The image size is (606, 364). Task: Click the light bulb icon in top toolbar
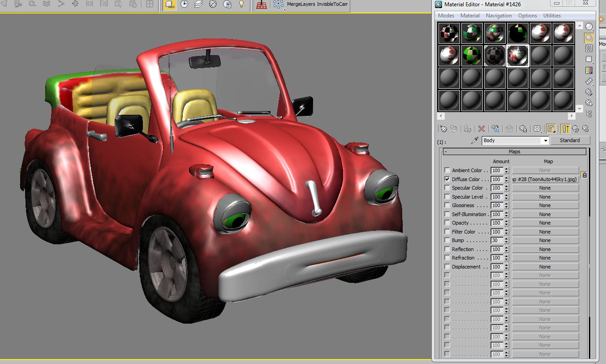[x=241, y=4]
